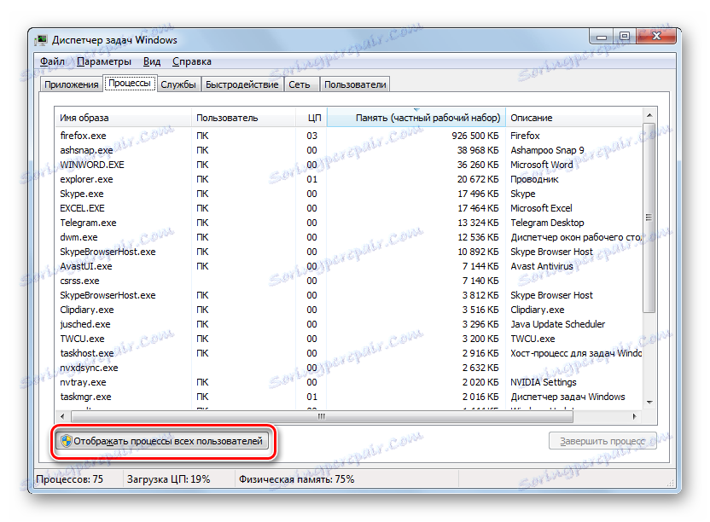Open the Пользователи tab

[x=355, y=84]
